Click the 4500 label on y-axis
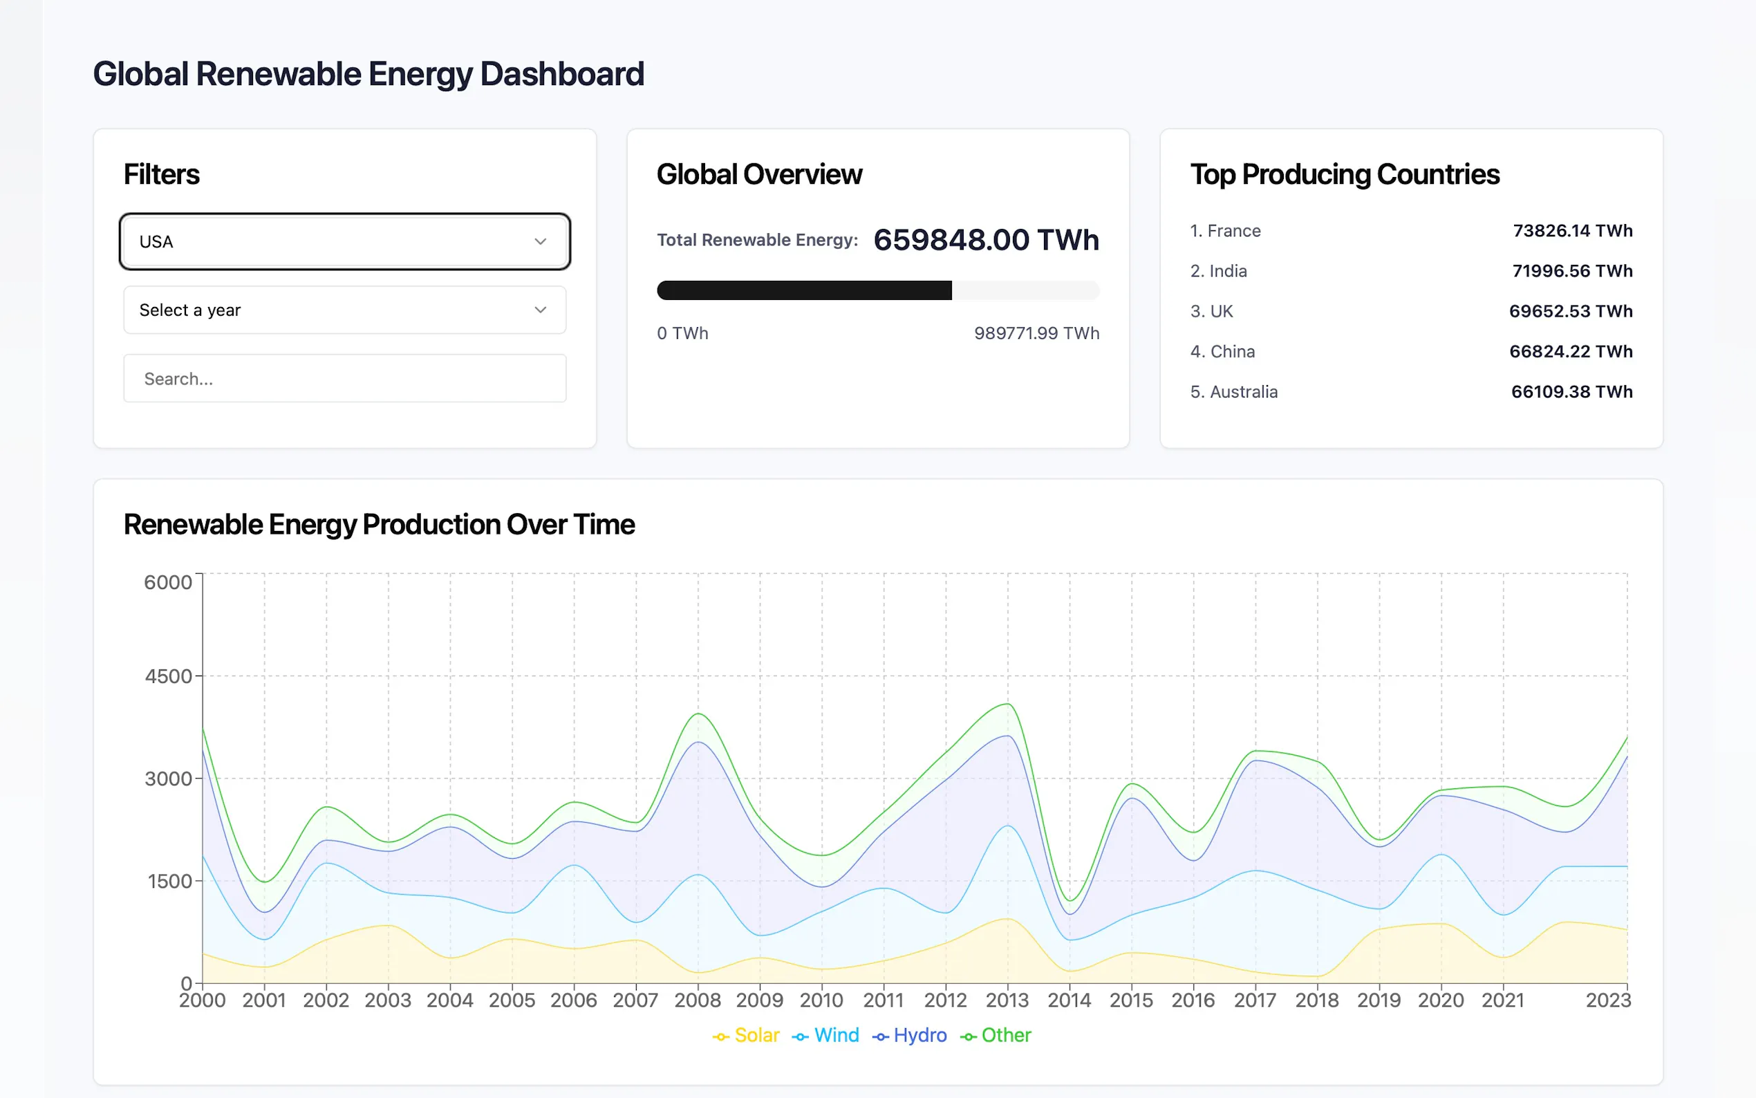The height and width of the screenshot is (1098, 1756). [168, 677]
